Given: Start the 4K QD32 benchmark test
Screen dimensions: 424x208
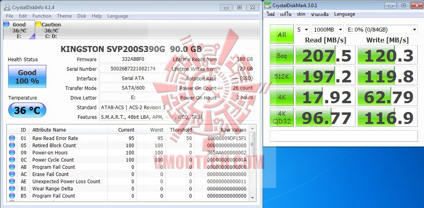Looking at the screenshot, I should [282, 117].
